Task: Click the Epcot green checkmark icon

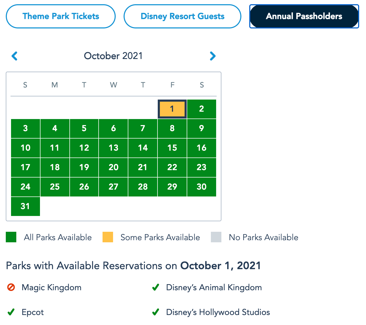Action: (x=11, y=312)
